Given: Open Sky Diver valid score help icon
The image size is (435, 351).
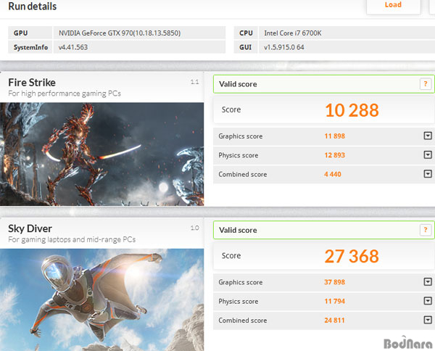Looking at the screenshot, I should (x=426, y=230).
